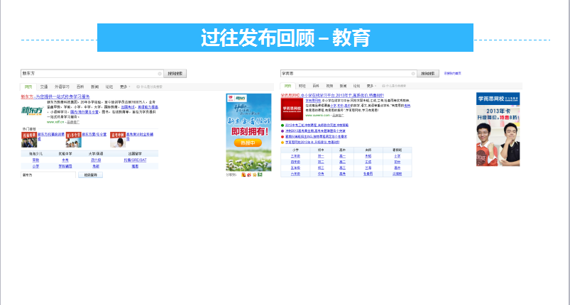Click the clear icon in the 学而思 search box

point(413,74)
